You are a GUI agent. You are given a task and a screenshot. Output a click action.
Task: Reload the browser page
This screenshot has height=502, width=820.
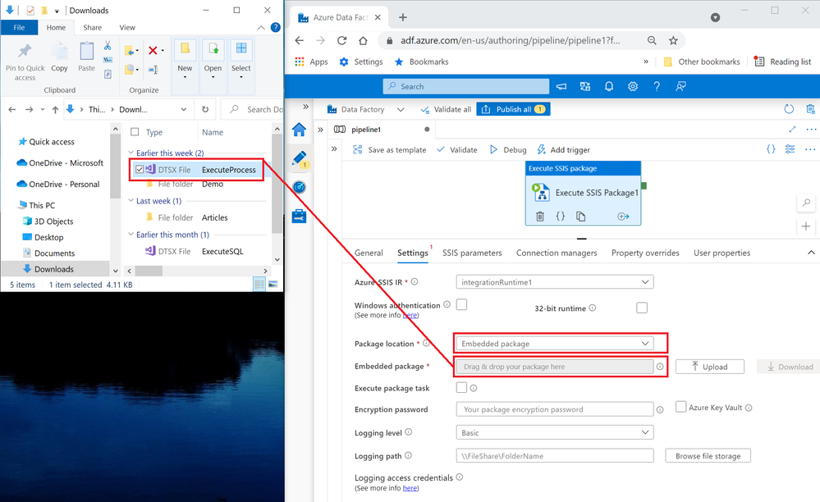pyautogui.click(x=341, y=40)
